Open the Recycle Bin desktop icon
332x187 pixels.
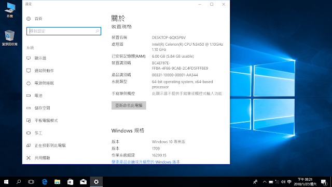point(9,38)
